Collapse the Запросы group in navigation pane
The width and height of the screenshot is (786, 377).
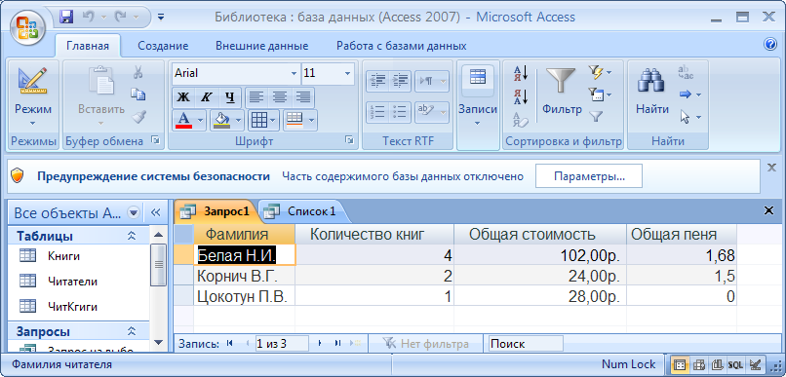pos(132,331)
